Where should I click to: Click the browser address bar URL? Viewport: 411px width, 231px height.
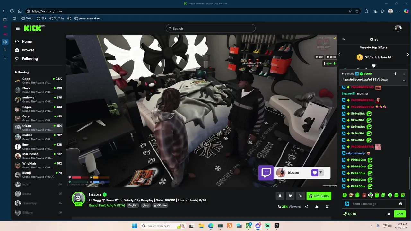[47, 11]
